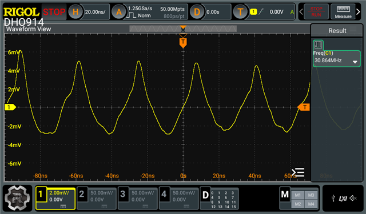Click channel 1 DC coupling indicator

coord(63,206)
